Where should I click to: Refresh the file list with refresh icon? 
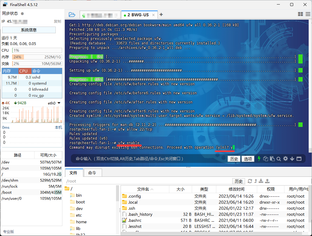click(250, 181)
